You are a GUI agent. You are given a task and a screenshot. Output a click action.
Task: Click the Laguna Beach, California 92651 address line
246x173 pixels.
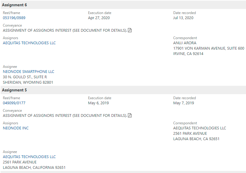click(x=34, y=168)
